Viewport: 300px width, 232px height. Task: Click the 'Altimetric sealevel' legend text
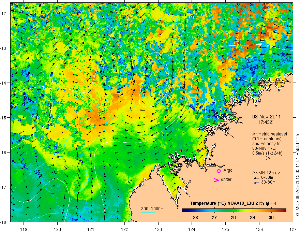pyautogui.click(x=270, y=134)
